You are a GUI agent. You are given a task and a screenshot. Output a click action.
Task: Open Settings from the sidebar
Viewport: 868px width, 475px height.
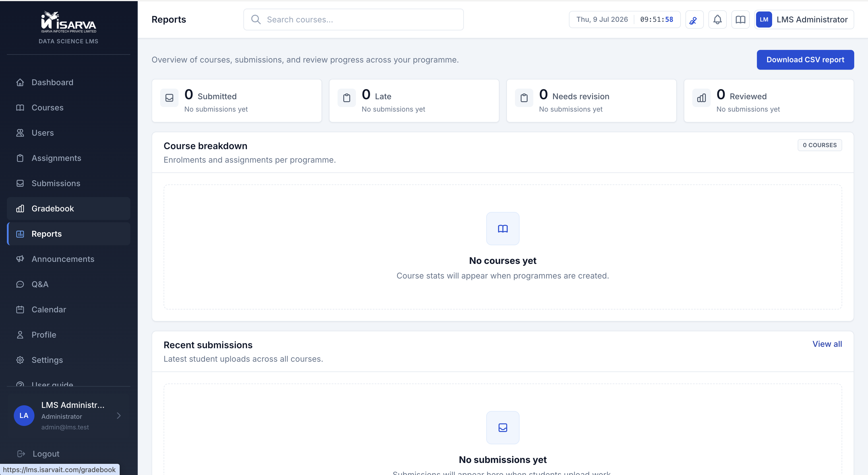point(68,360)
